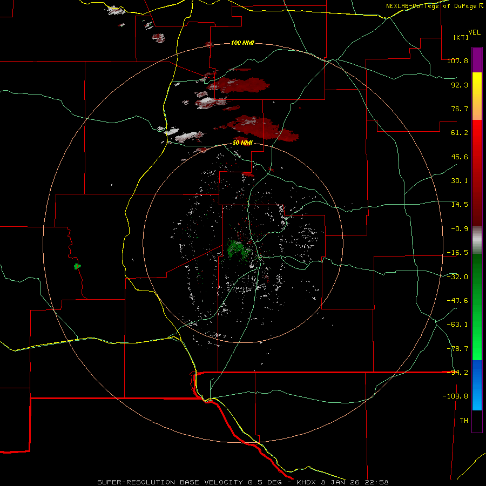Click the 50 NMI range ring label
The width and height of the screenshot is (486, 486).
(x=242, y=143)
